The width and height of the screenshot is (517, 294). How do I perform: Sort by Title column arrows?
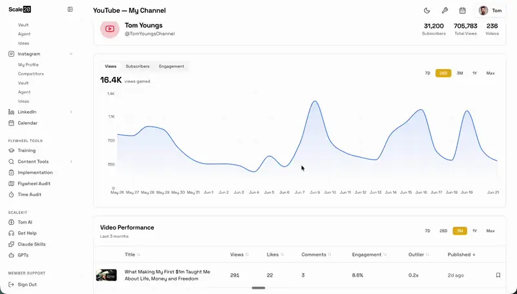[138, 255]
